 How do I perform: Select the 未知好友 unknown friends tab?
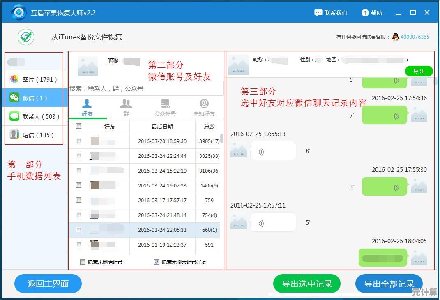click(x=204, y=107)
